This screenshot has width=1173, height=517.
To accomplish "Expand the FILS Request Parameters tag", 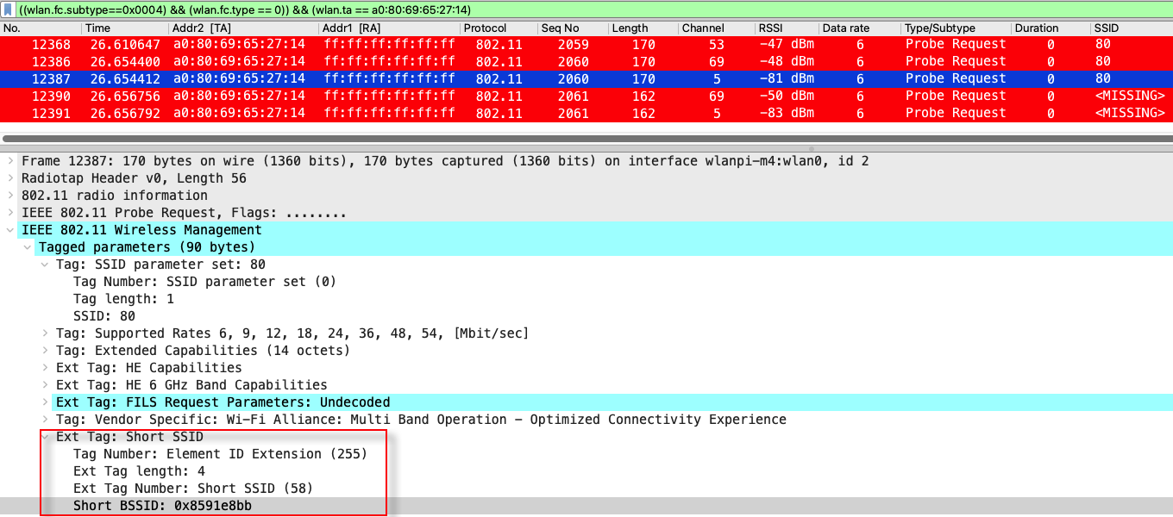I will [x=44, y=402].
